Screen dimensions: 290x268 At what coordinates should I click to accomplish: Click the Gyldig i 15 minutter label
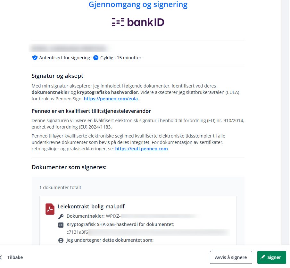pyautogui.click(x=120, y=58)
